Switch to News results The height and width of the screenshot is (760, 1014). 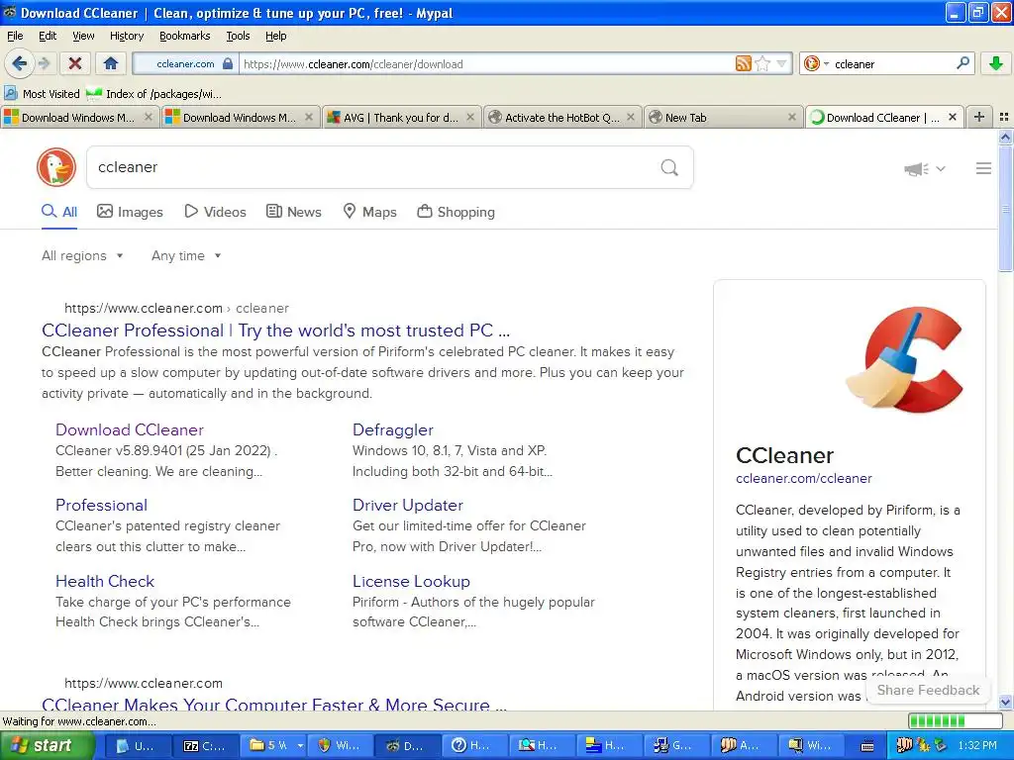pos(294,212)
